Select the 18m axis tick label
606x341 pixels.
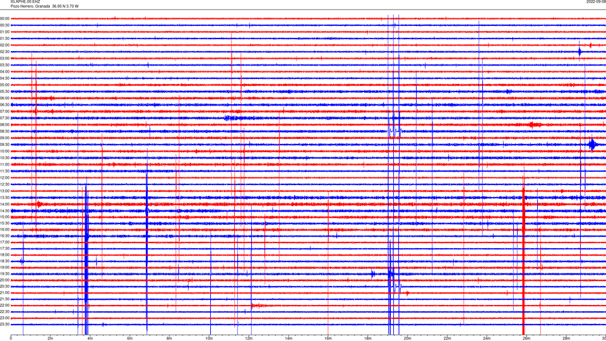pos(368,338)
